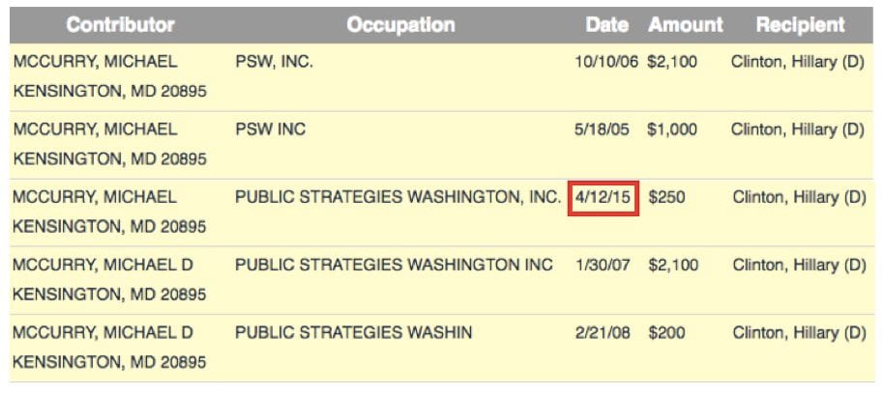885x394 pixels.
Task: Select the PSW, INC. occupation cell
Action: [x=275, y=62]
